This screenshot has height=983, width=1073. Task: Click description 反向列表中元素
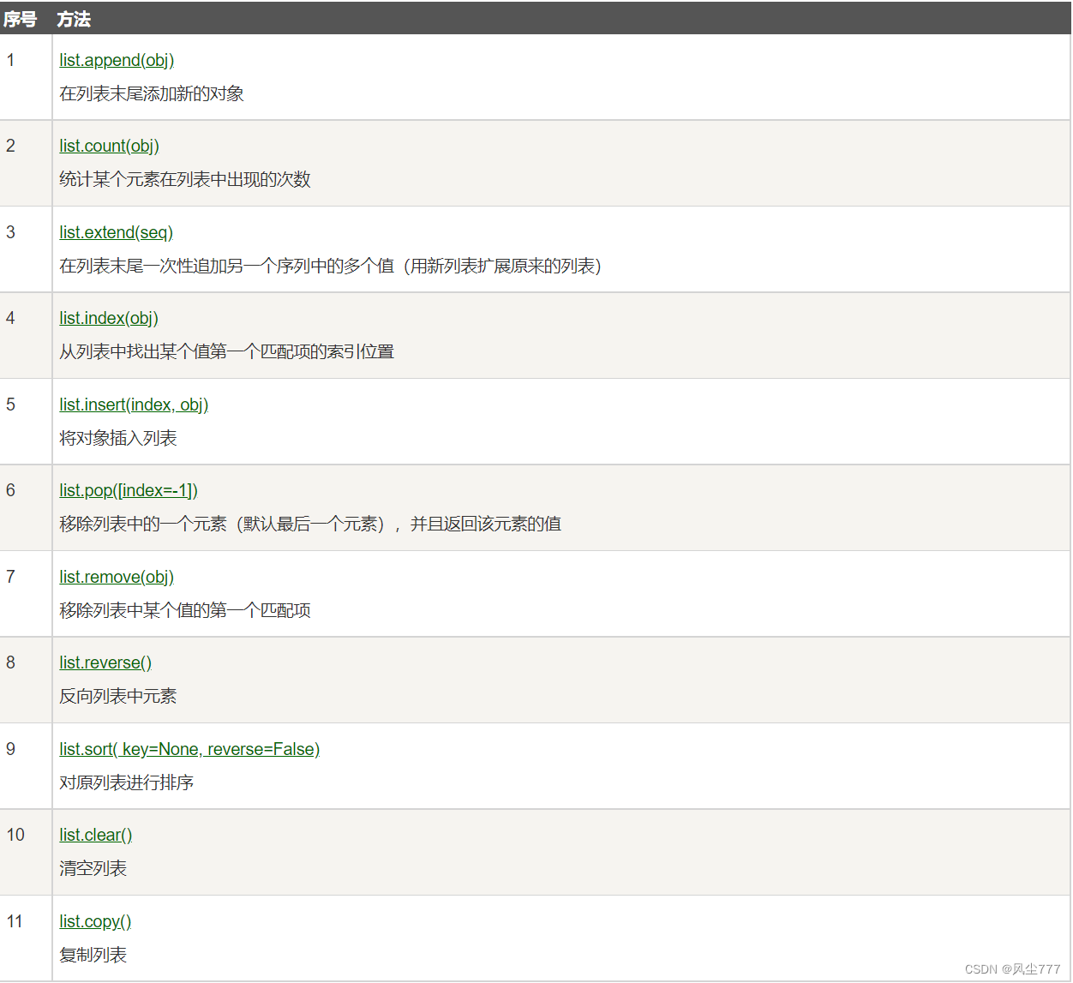click(118, 696)
